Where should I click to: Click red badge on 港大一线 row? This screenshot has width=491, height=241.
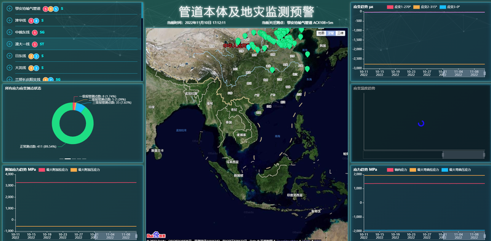tap(35, 44)
